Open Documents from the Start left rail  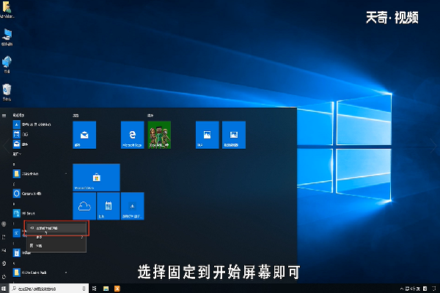tap(4, 237)
